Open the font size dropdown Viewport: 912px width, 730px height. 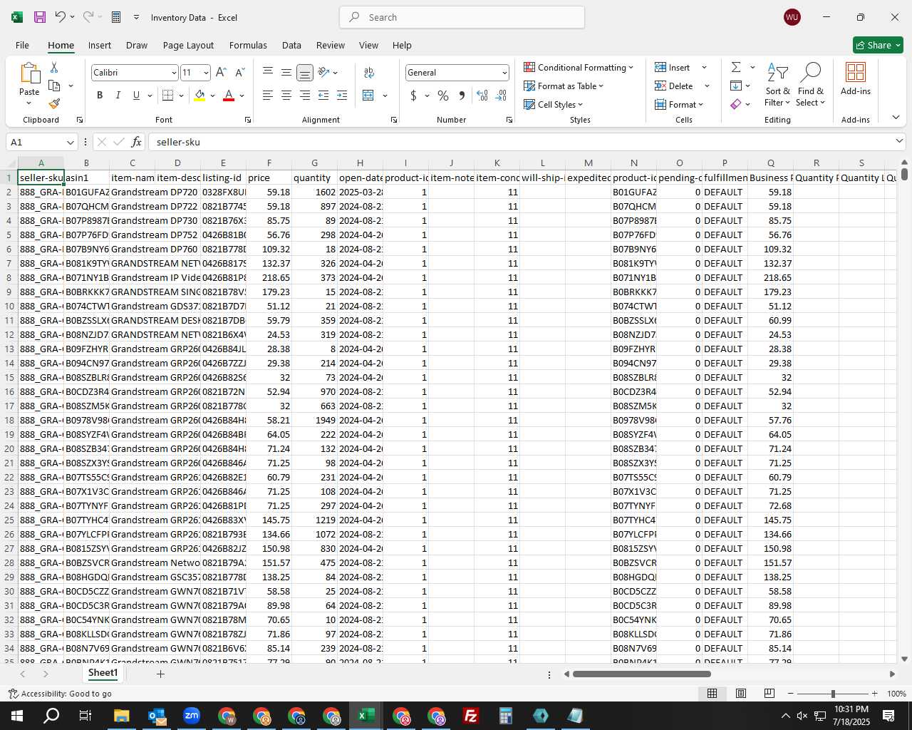(206, 73)
